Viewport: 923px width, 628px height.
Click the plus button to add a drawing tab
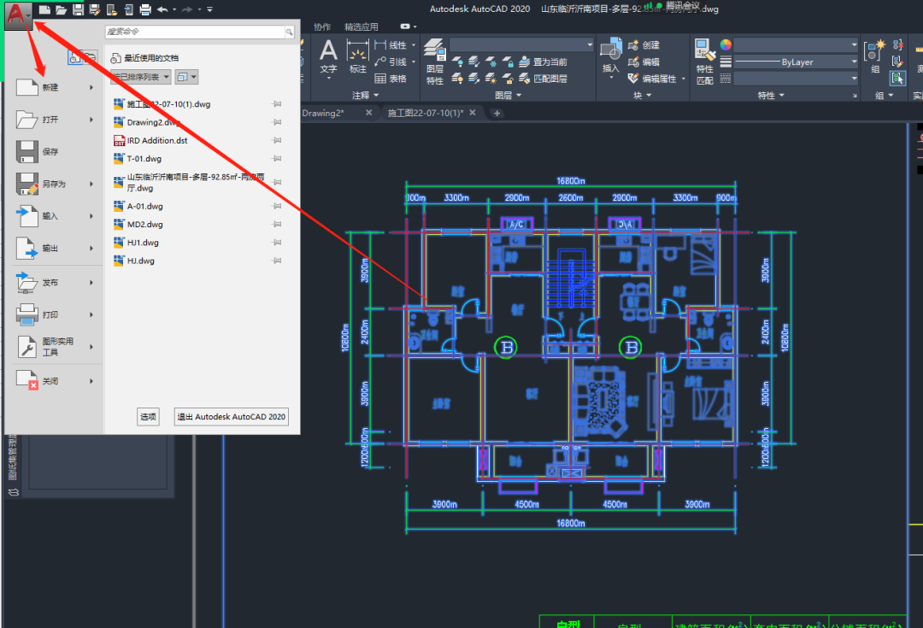click(497, 113)
